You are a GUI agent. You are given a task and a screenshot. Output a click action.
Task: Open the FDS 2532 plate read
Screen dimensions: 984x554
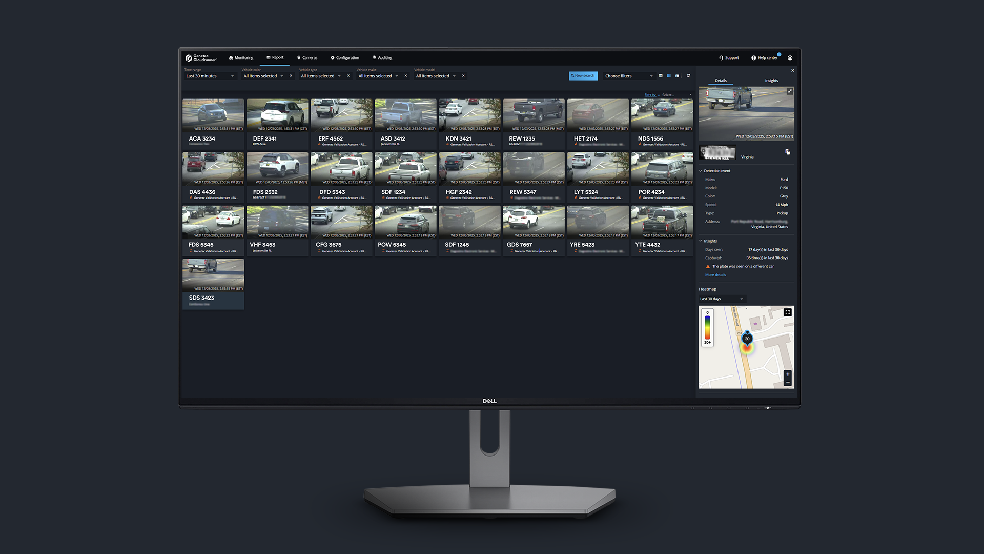(277, 177)
